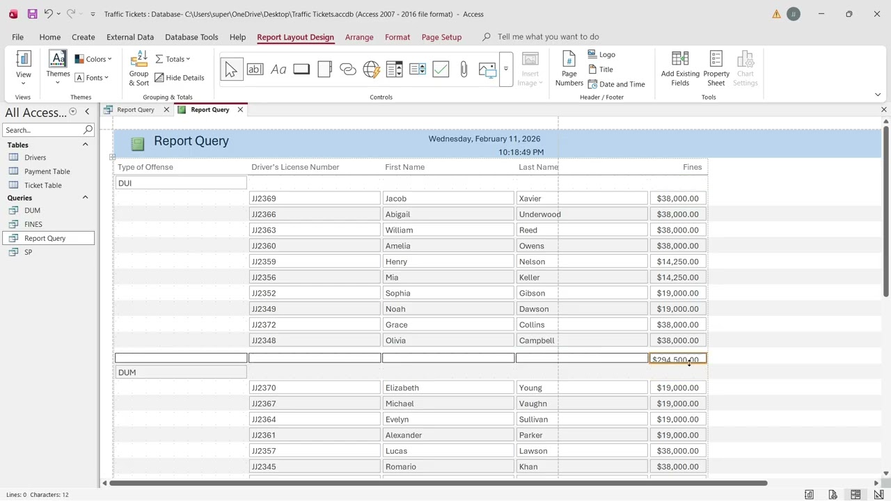Choose the Select pointer control

coord(231,70)
